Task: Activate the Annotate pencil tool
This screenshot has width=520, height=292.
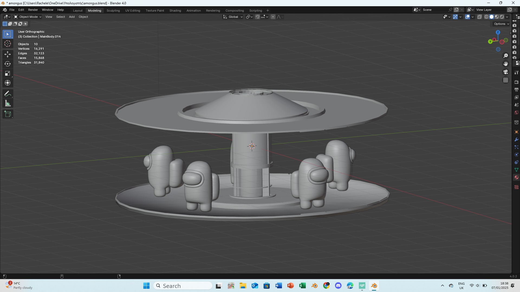Action: tap(8, 94)
